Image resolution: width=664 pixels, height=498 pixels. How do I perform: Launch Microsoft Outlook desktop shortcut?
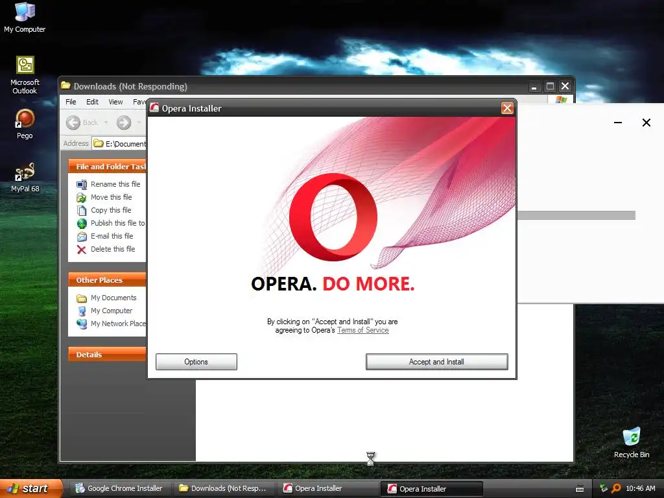click(x=25, y=75)
